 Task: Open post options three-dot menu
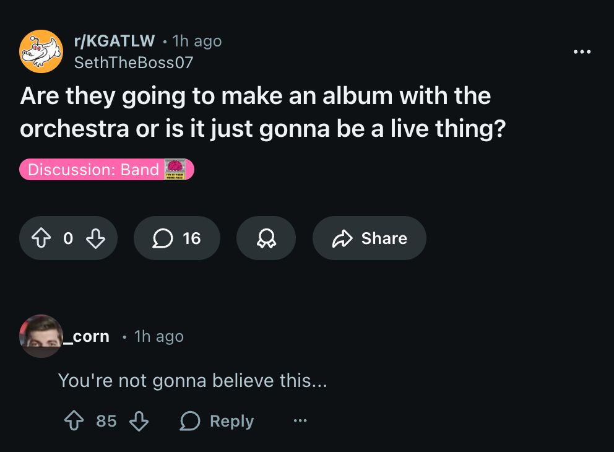pos(582,52)
